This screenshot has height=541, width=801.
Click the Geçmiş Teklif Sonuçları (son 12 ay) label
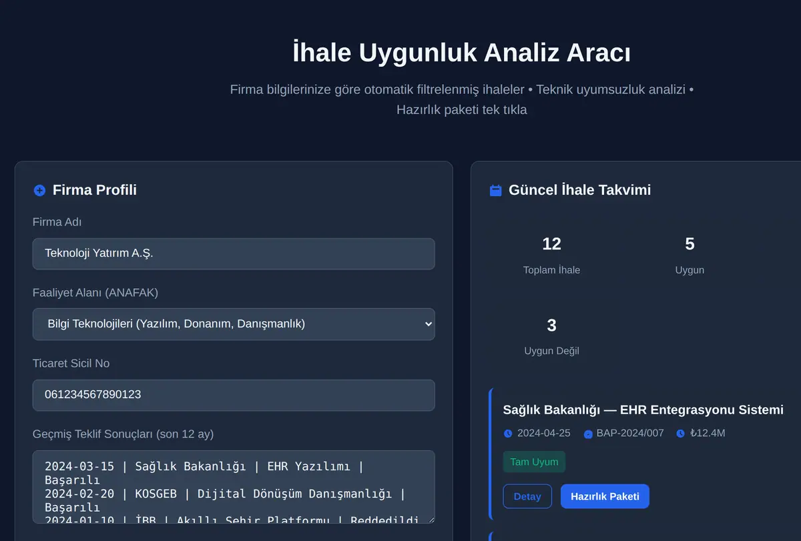(123, 434)
